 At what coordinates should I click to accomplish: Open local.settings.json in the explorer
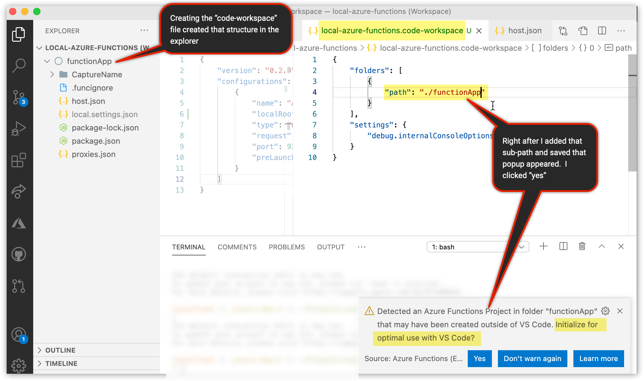104,114
